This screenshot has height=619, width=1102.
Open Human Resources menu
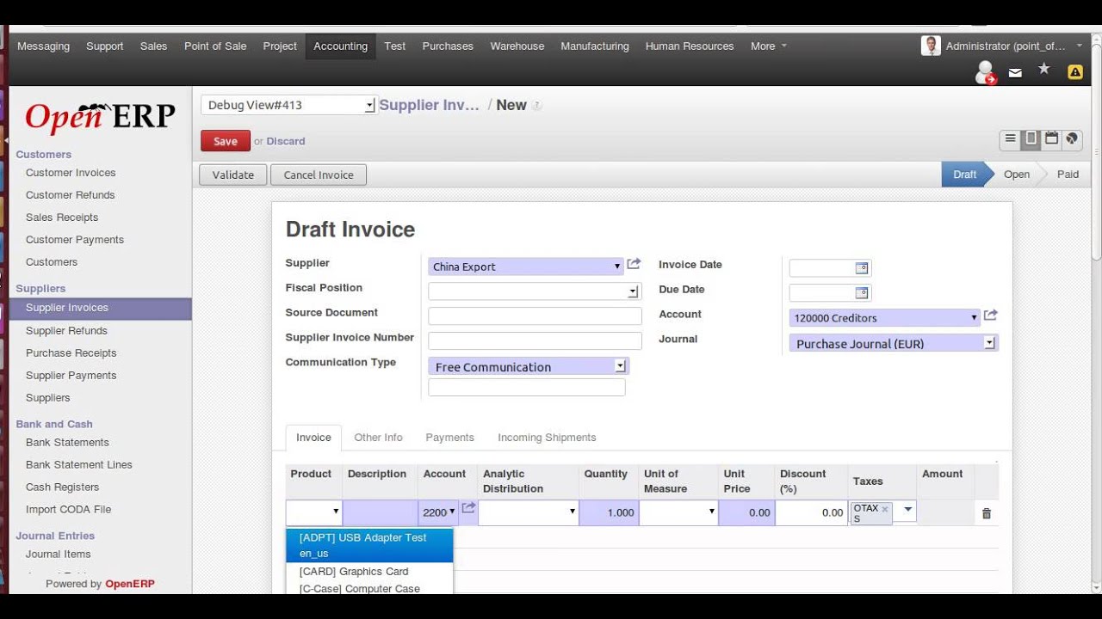click(x=690, y=46)
